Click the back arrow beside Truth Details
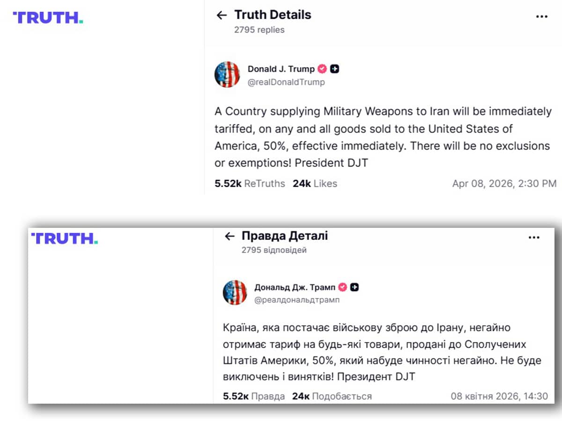Viewport: 562px width, 421px height. coord(222,15)
